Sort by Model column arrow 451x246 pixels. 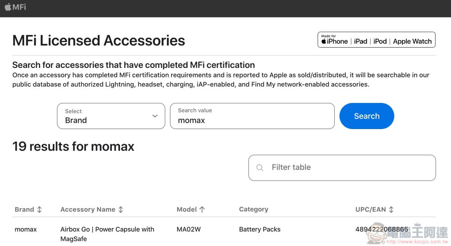pos(202,210)
